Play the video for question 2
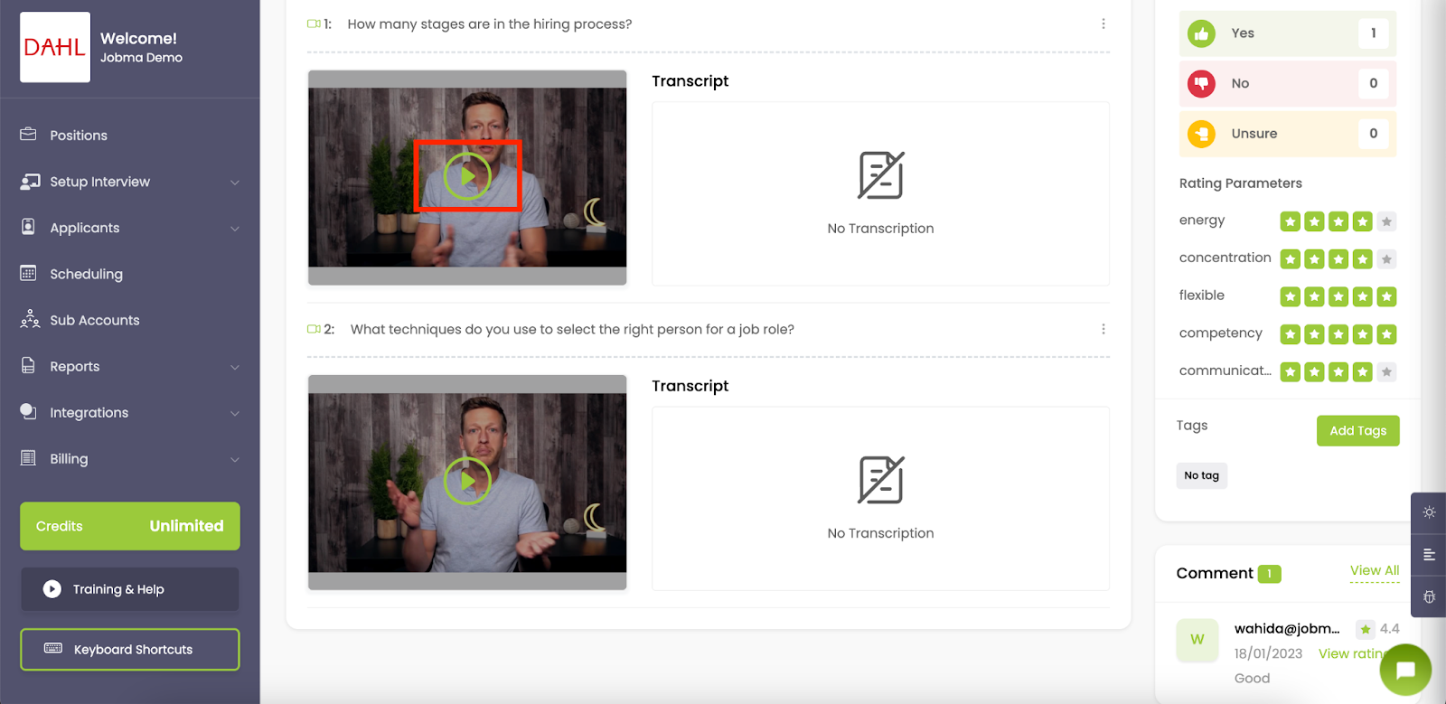Screen dimensions: 1446x704 click(x=467, y=482)
